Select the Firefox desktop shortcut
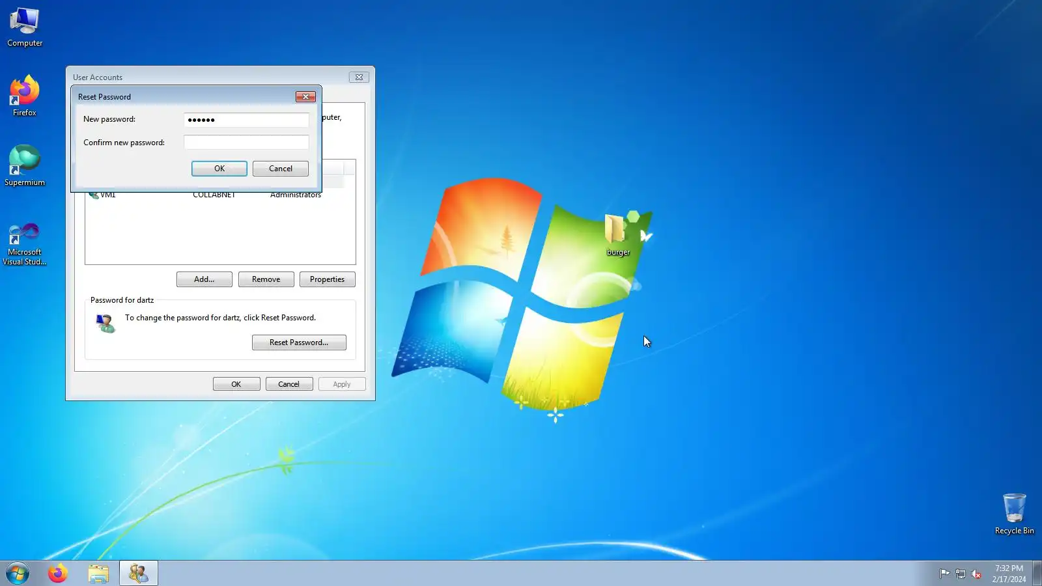1042x586 pixels. [25, 96]
